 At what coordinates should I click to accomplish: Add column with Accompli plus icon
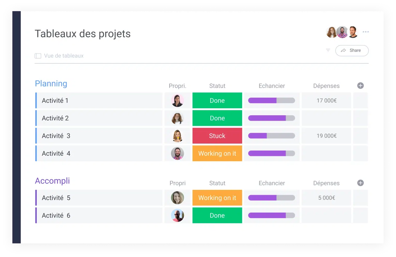(360, 183)
